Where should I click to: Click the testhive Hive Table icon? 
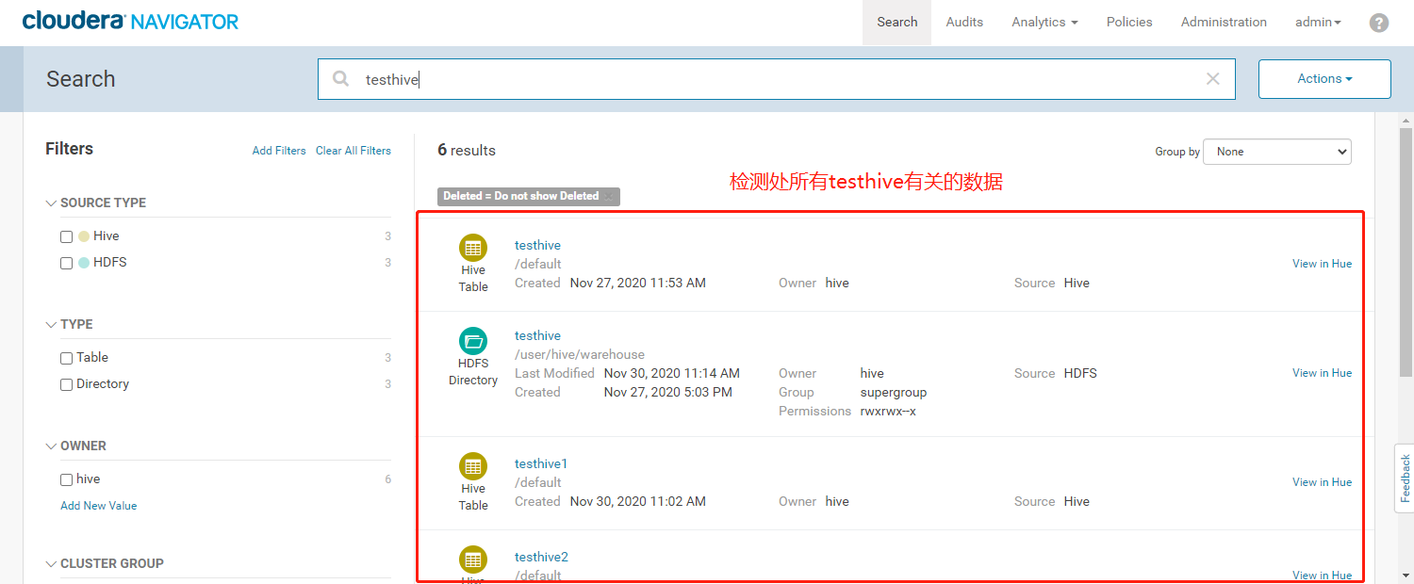point(473,248)
